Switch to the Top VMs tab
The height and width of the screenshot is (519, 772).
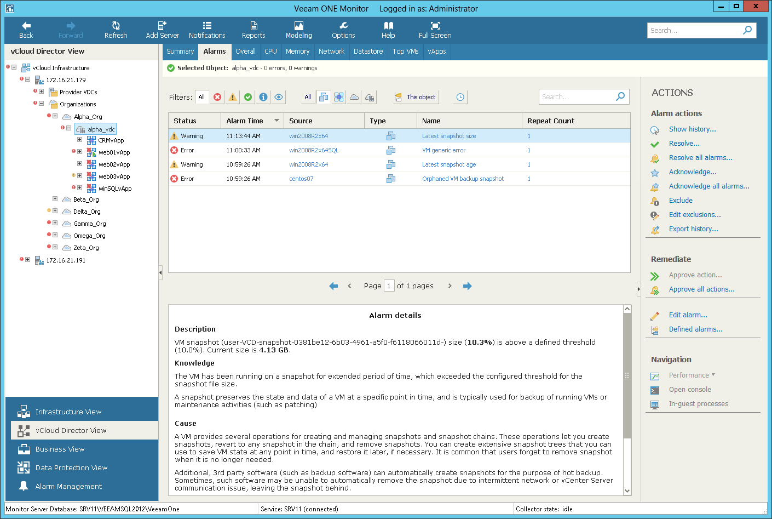(x=405, y=52)
